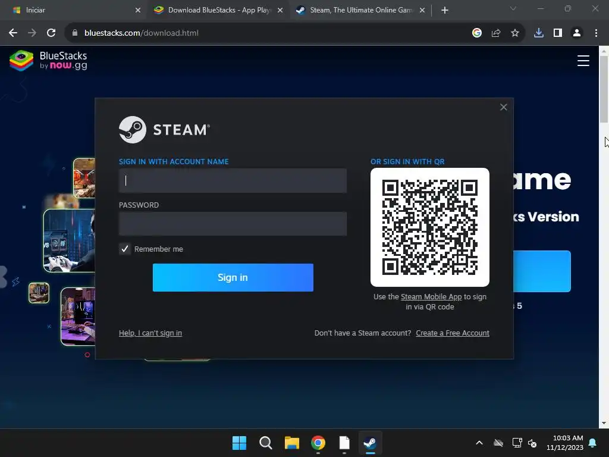Open Steam from taskbar

click(x=370, y=443)
